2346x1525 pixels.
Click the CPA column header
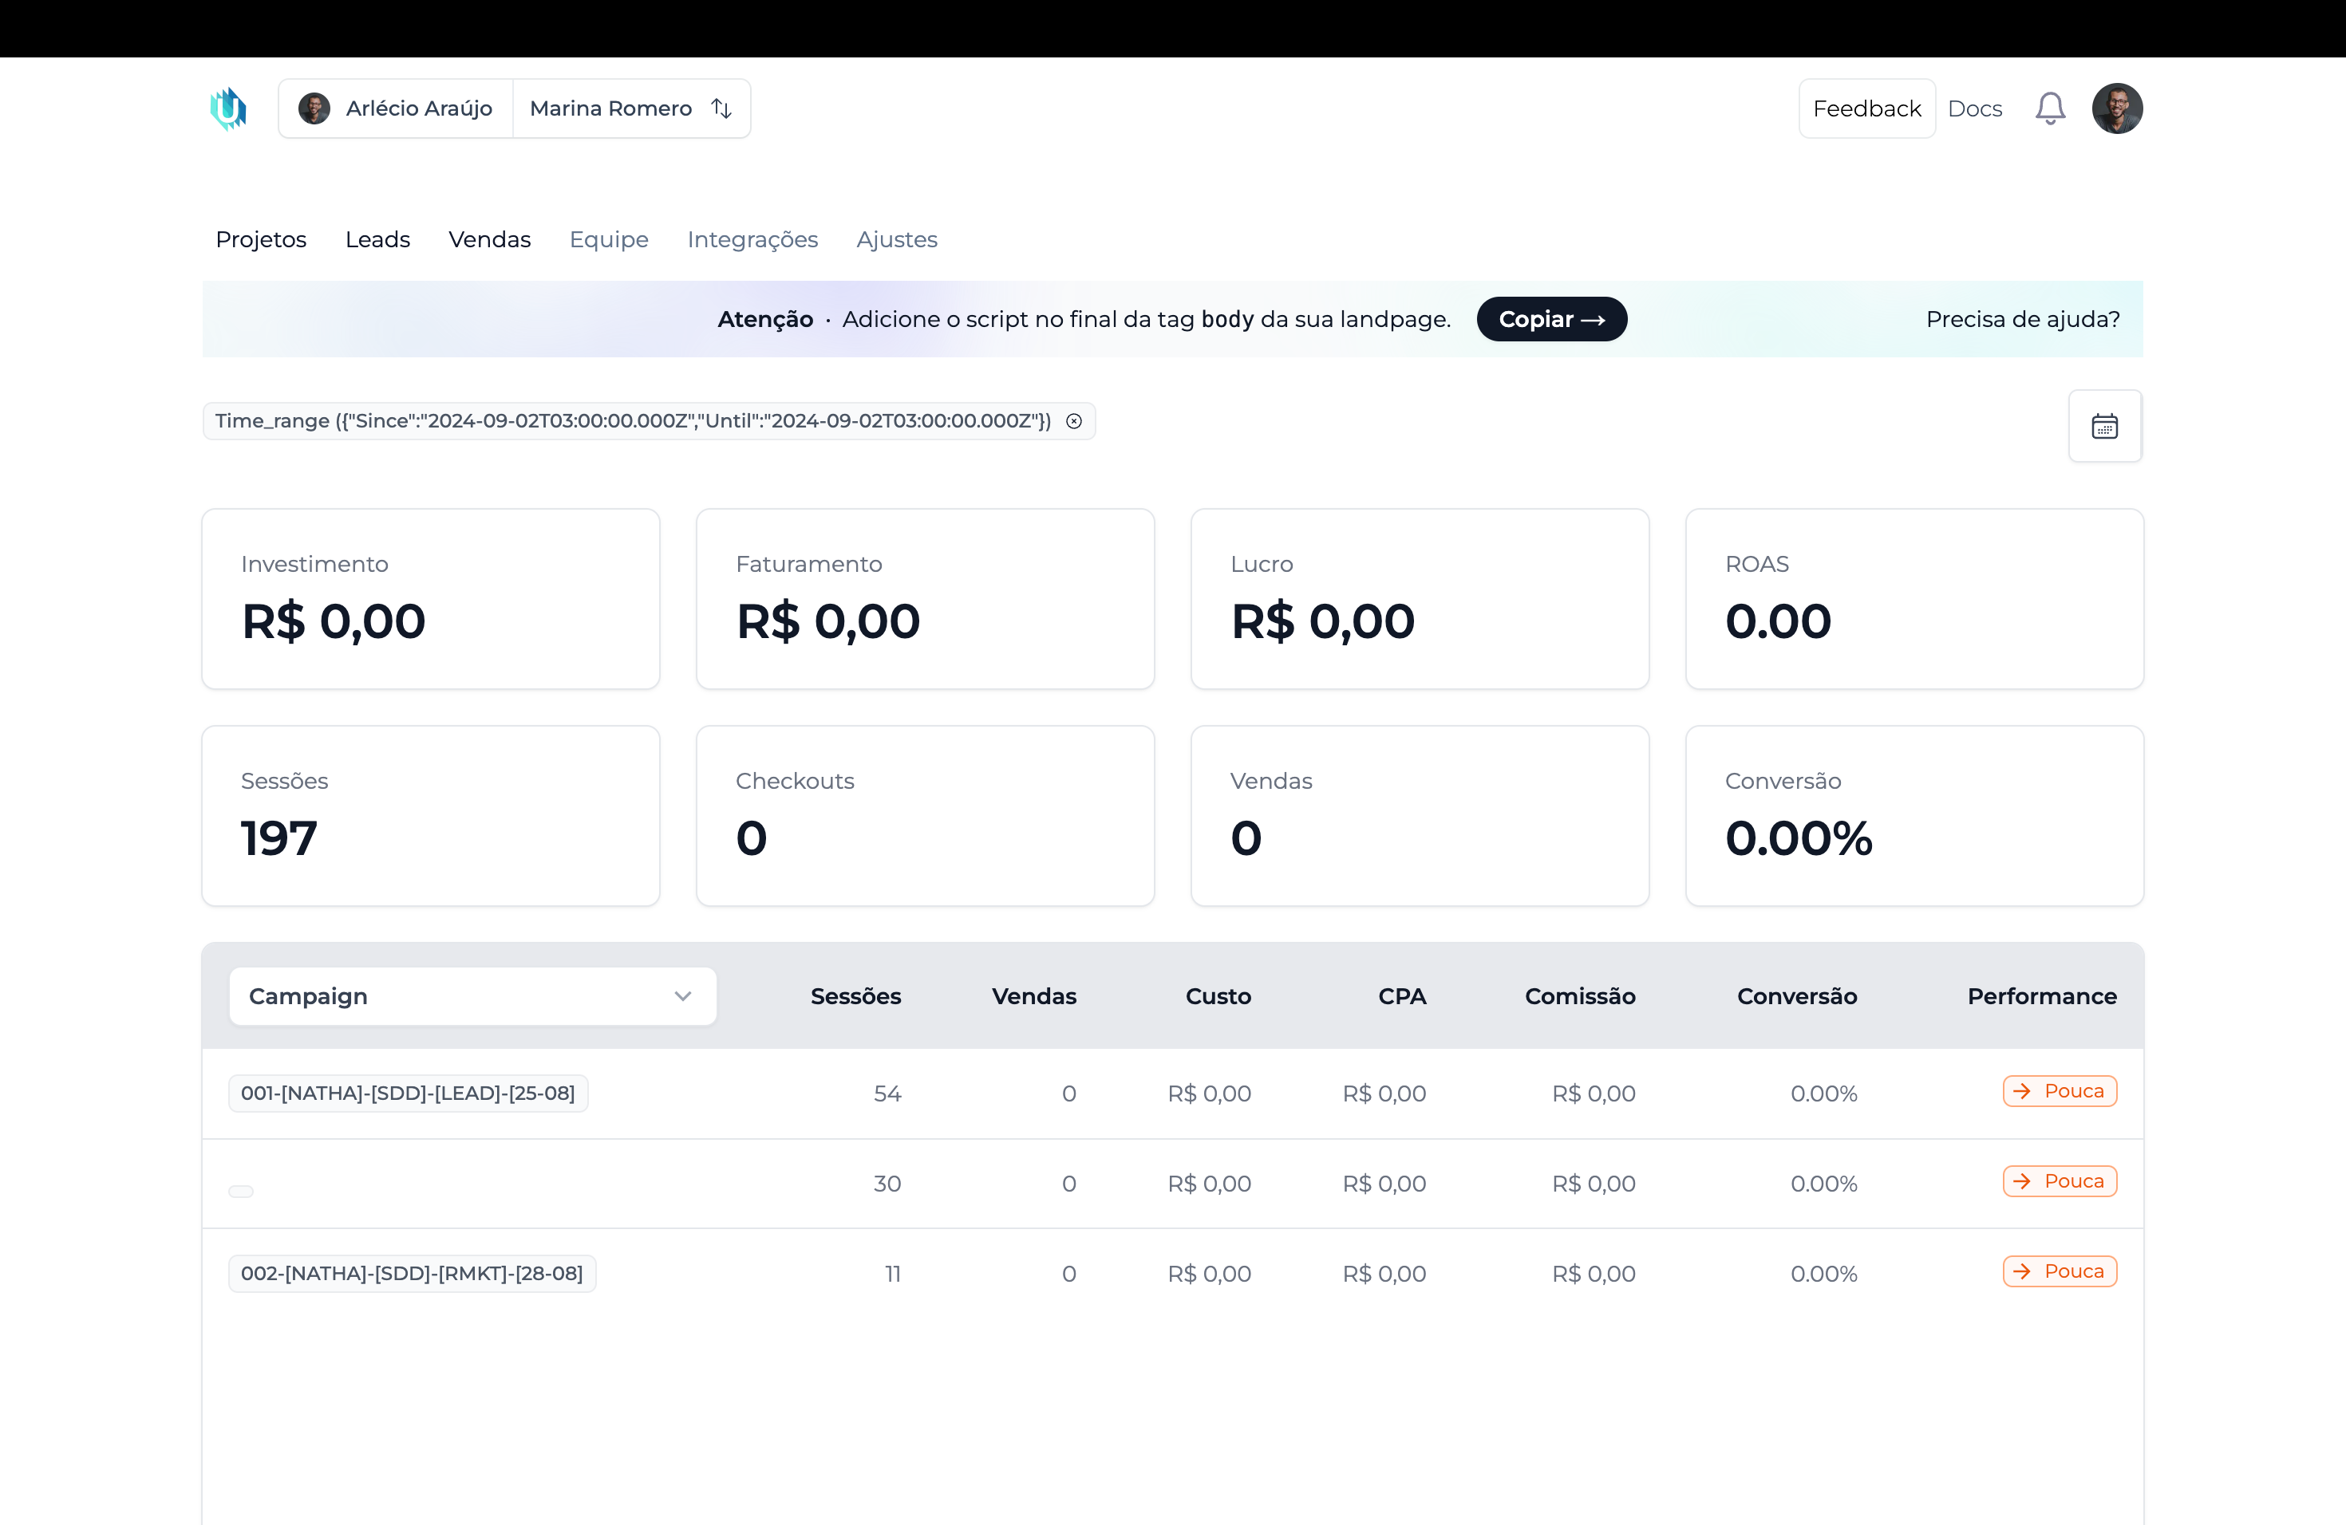pos(1403,996)
